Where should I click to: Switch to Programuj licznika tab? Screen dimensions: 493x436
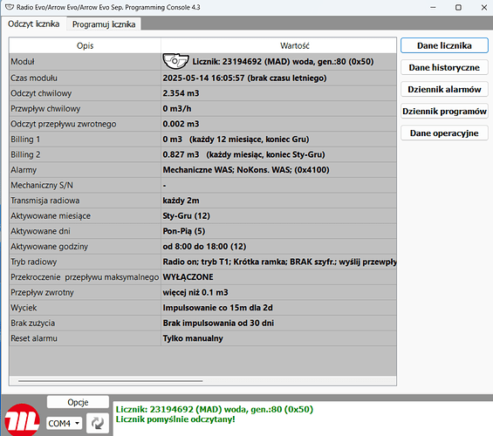104,24
